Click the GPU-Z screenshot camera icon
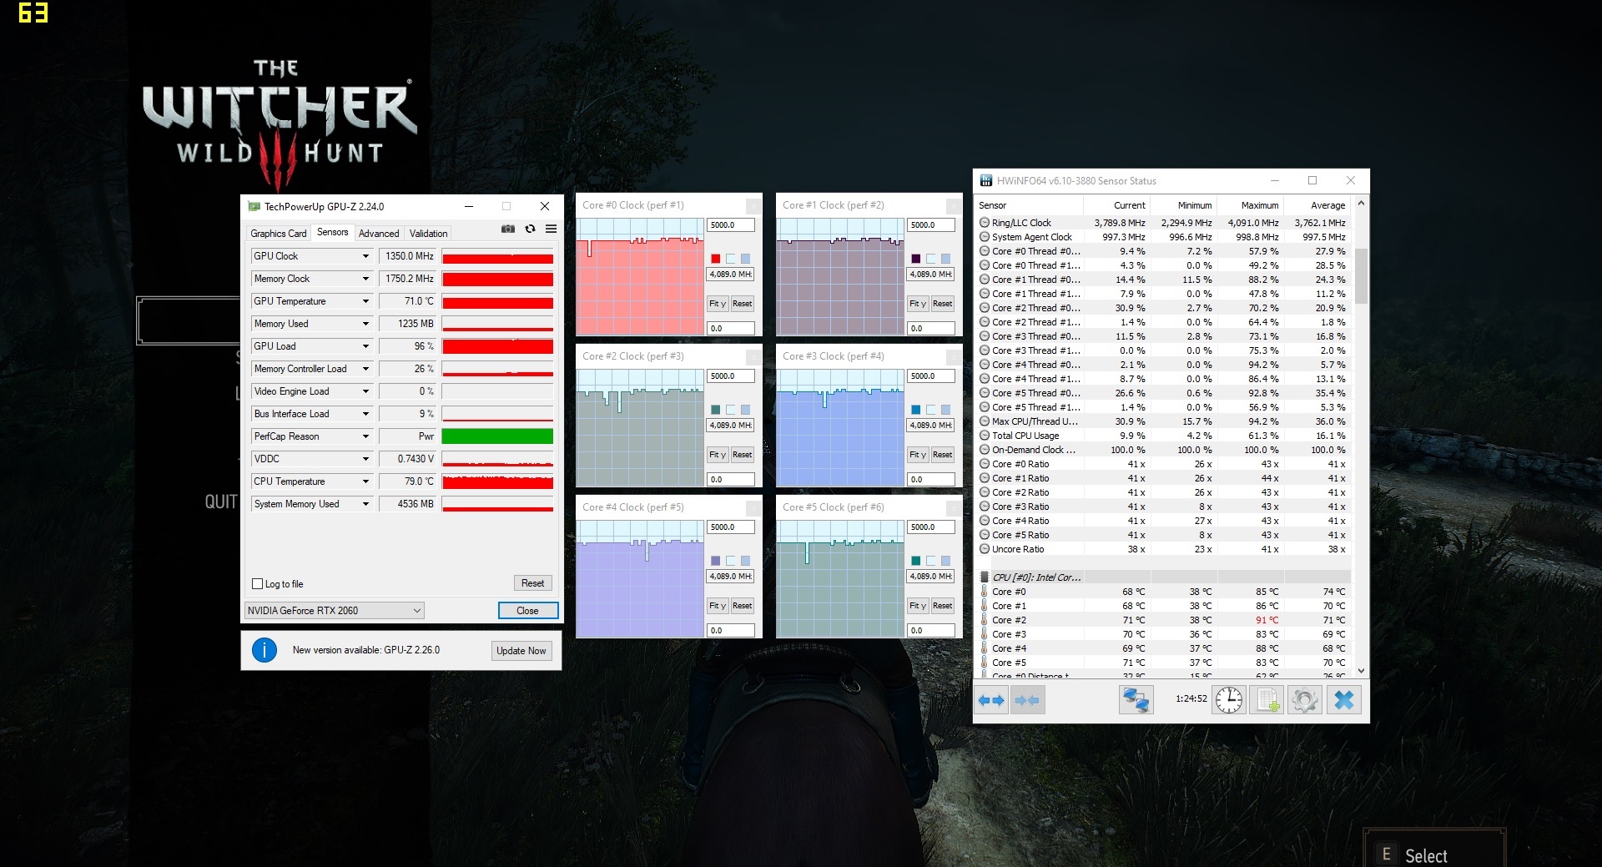The width and height of the screenshot is (1602, 867). [507, 229]
